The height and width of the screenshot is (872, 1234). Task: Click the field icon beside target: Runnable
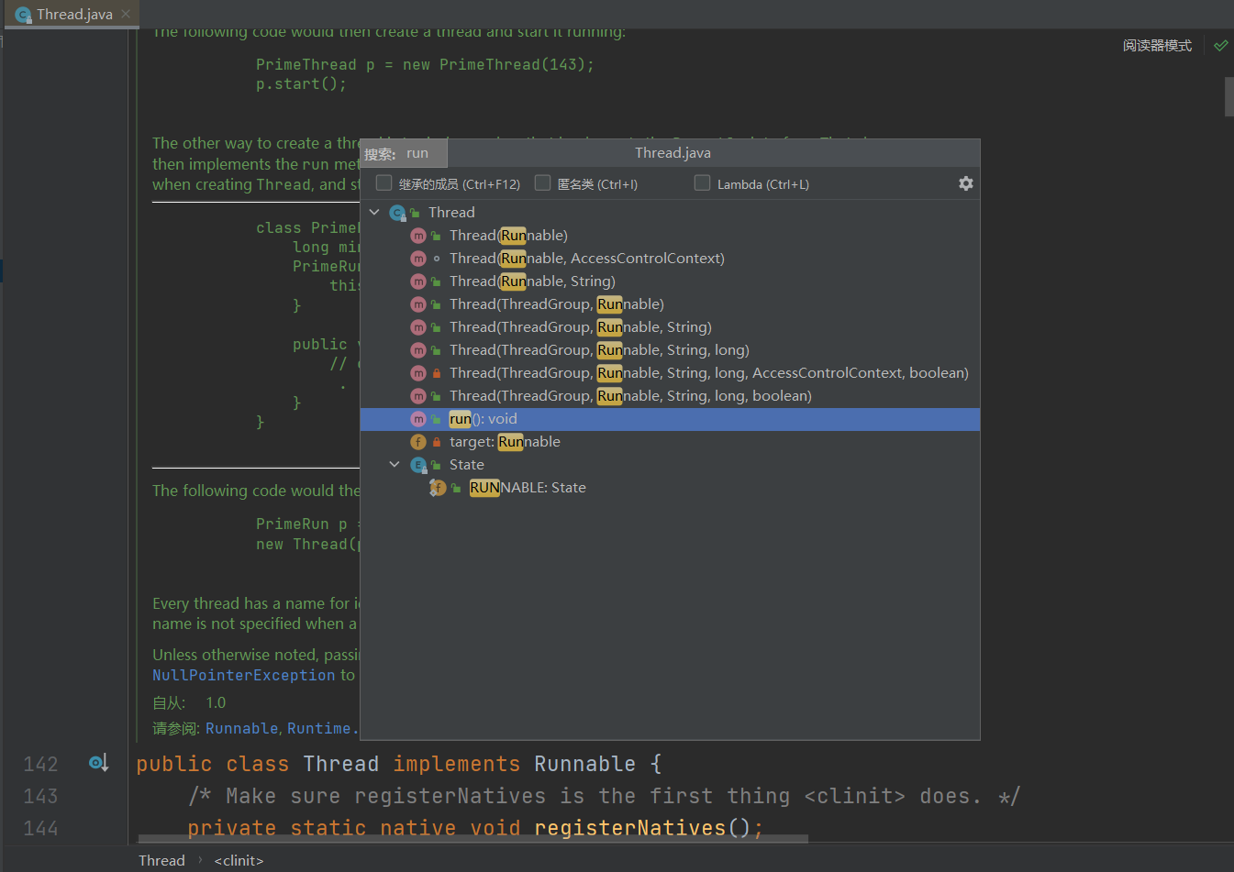tap(418, 442)
